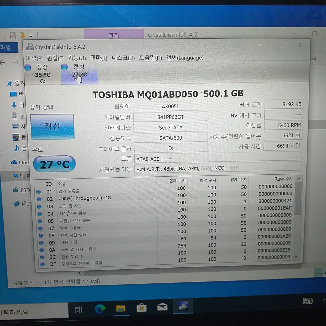Viewport: 326px width, 326px height.
Task: Click the interface field Serial ATA
Action: (171, 127)
